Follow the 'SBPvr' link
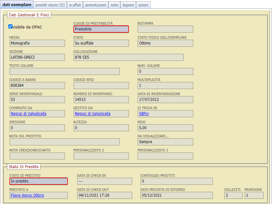The height and width of the screenshot is (204, 272). click(144, 114)
